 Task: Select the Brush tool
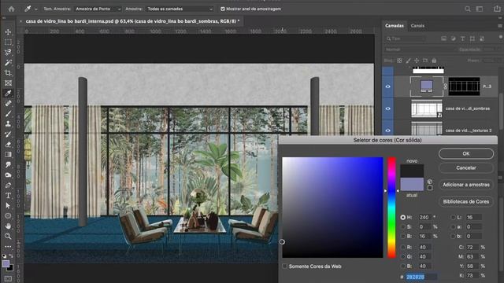pos(8,113)
